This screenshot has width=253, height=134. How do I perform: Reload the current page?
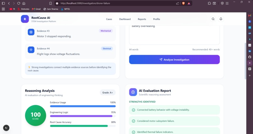coord(19,3)
